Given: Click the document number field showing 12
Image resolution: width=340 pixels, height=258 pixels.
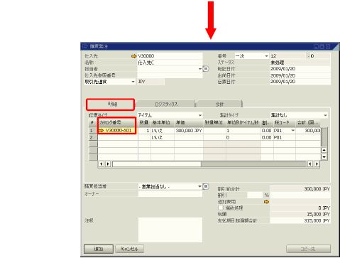Looking at the screenshot, I should tap(288, 56).
